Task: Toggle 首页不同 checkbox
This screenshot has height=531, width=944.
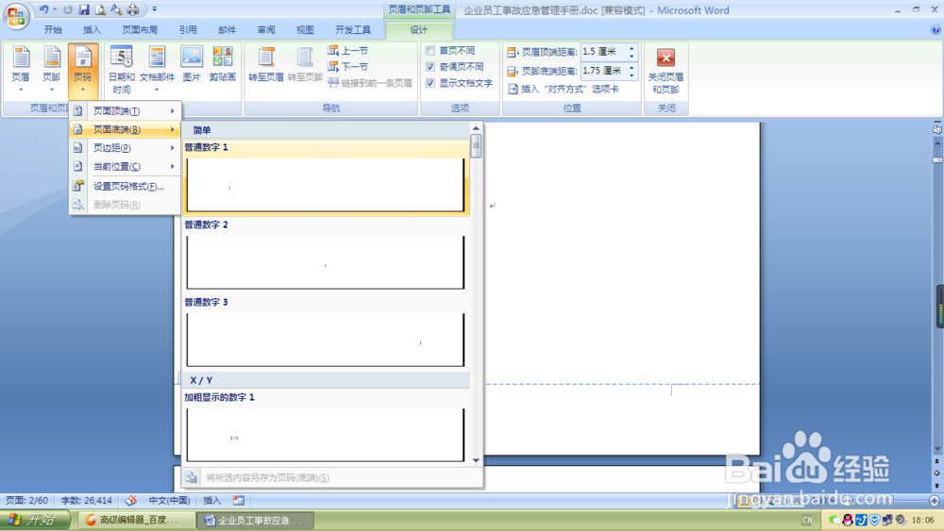Action: coord(430,51)
